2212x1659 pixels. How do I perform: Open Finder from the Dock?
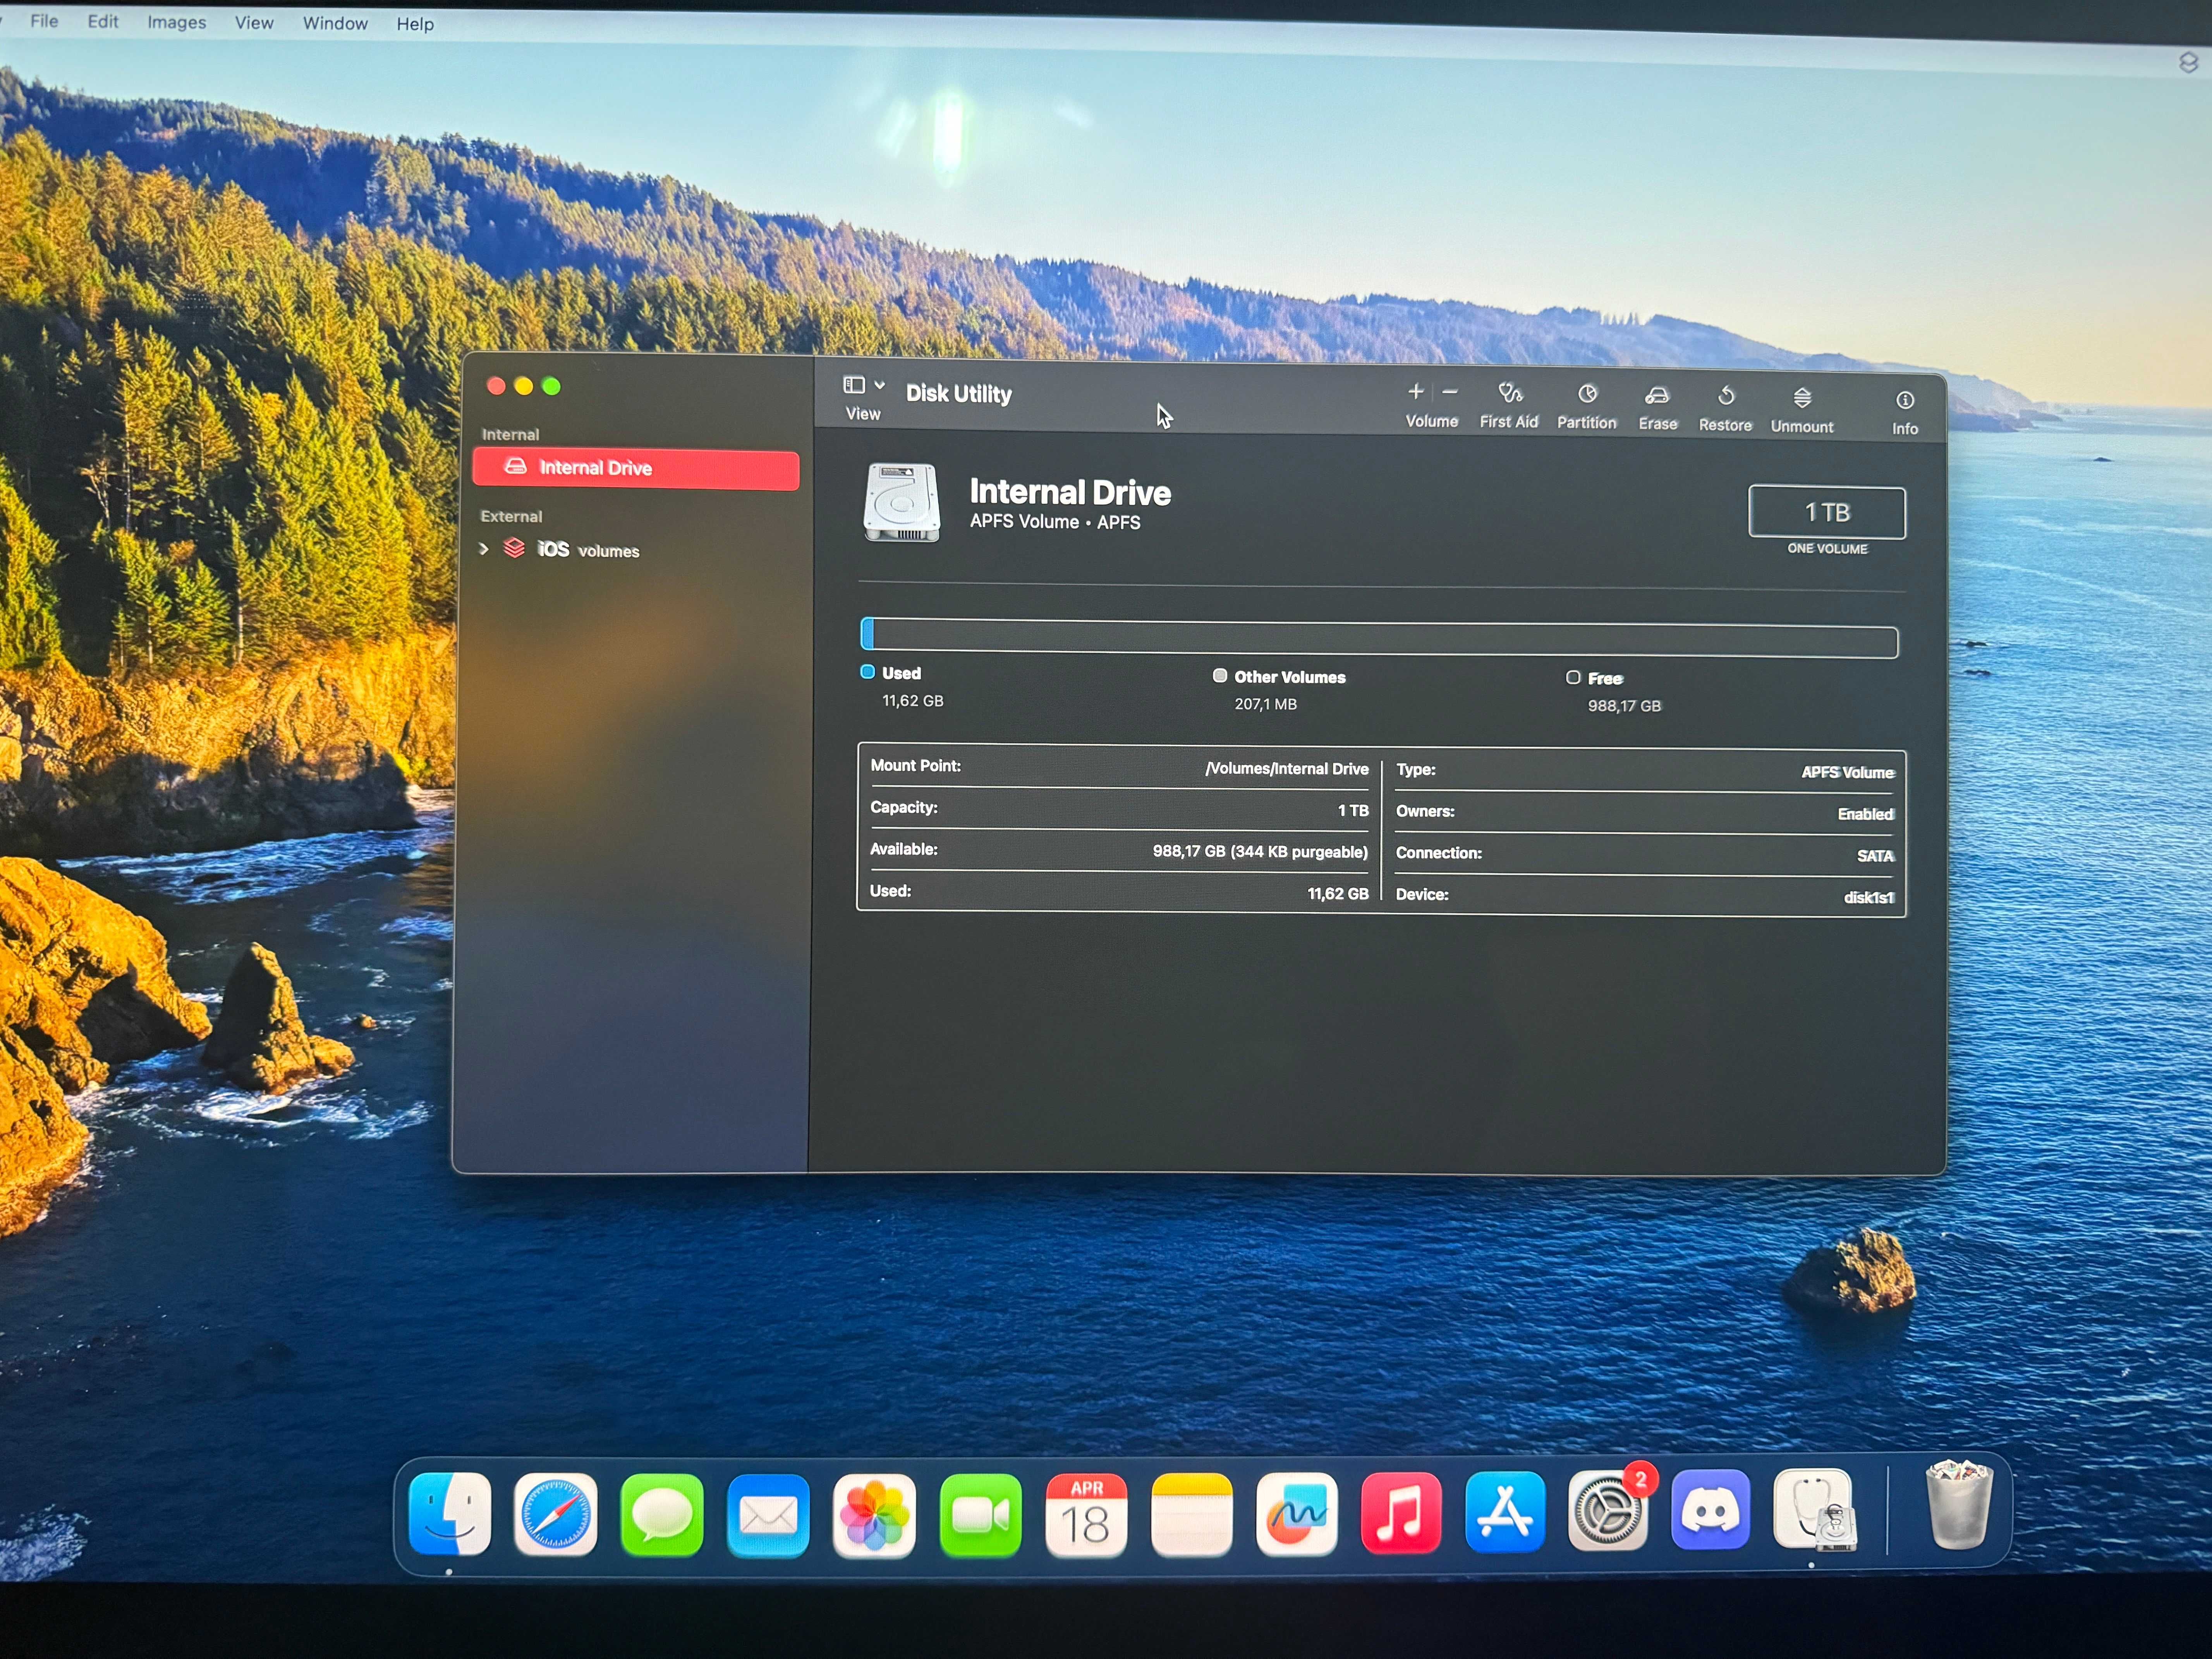coord(450,1514)
